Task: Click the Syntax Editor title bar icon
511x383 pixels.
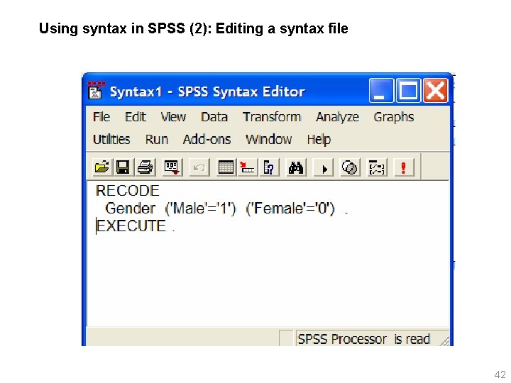Action: 96,90
